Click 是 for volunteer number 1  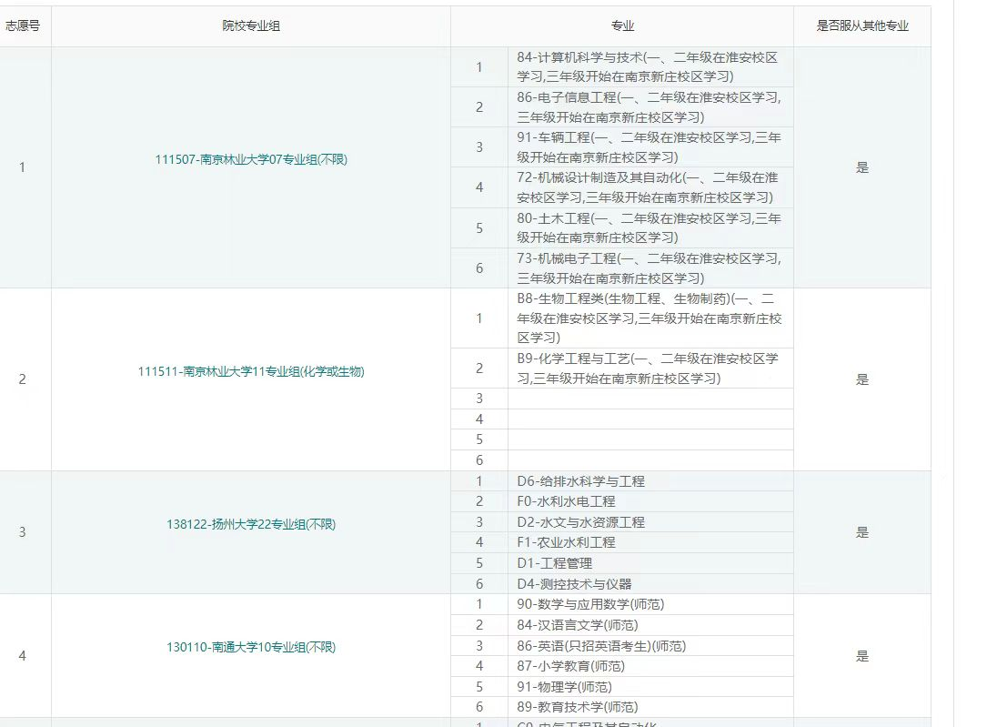[861, 167]
